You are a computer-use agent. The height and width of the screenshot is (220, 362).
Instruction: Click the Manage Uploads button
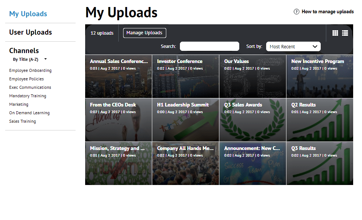(x=144, y=33)
